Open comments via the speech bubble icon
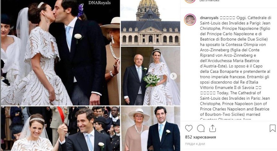The image size is (277, 151). pyautogui.click(x=201, y=128)
